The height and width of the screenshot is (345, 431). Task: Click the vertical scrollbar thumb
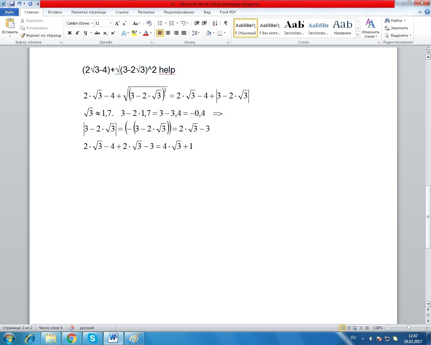(x=428, y=217)
